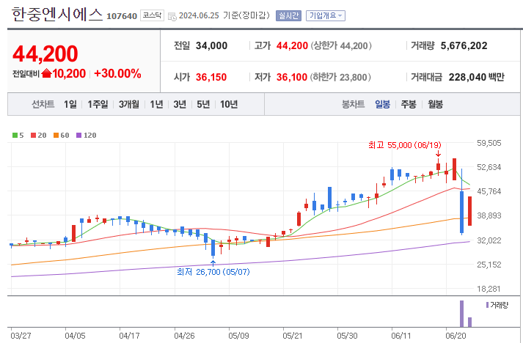Click the purple 120-day moving average swatch
This screenshot has width=523, height=343.
pyautogui.click(x=78, y=136)
